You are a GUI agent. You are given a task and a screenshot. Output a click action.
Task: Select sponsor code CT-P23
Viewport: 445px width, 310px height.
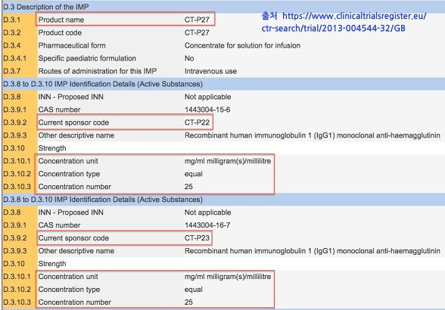(197, 238)
